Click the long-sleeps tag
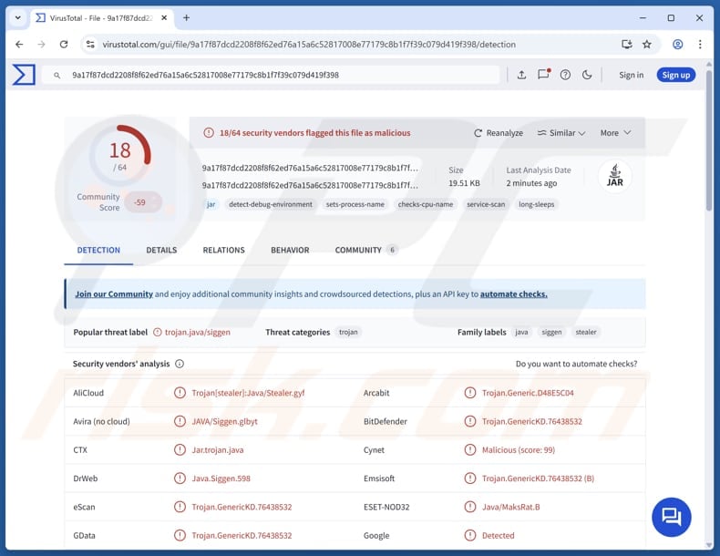This screenshot has height=556, width=720. pyautogui.click(x=536, y=204)
